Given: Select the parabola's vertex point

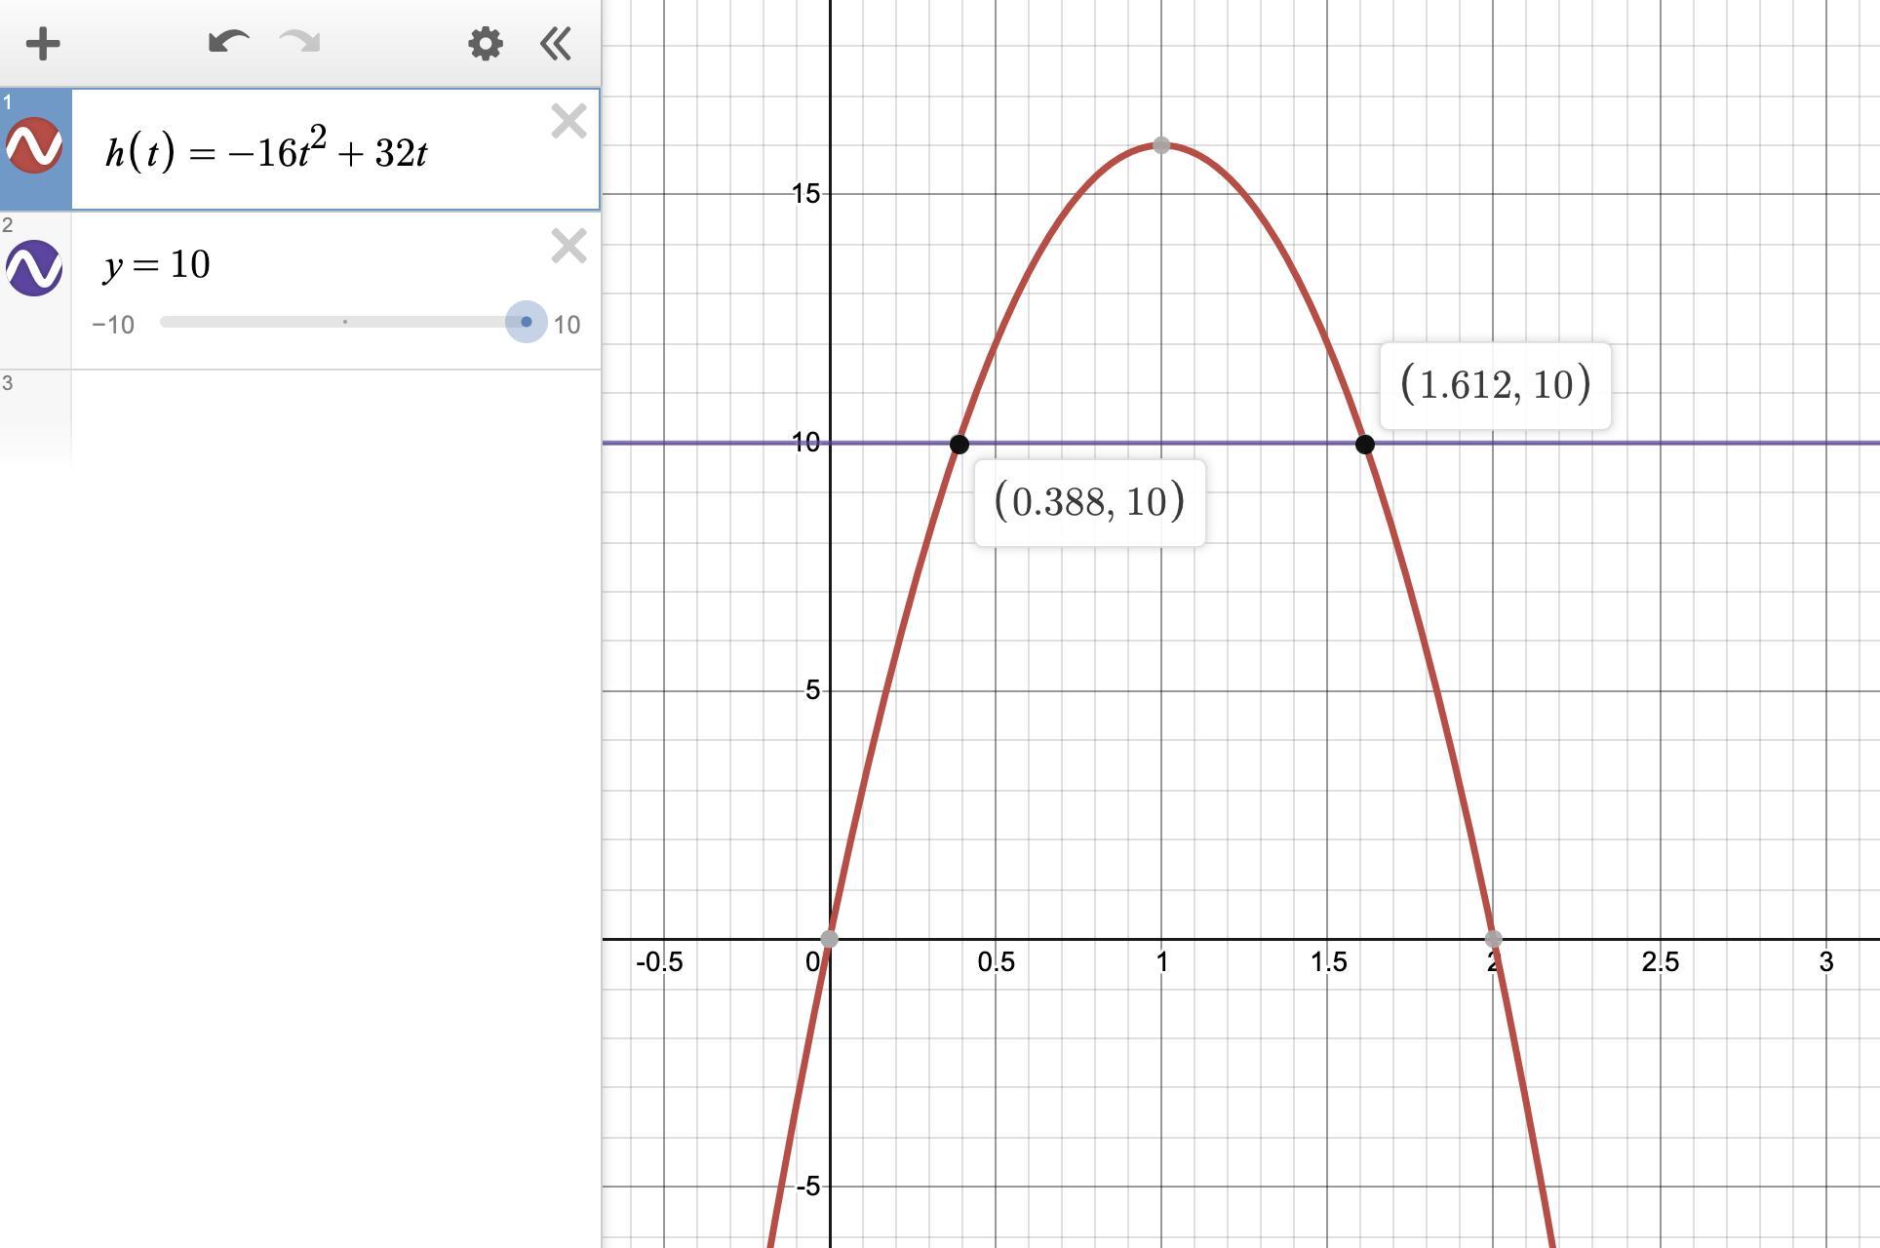Looking at the screenshot, I should click(1160, 145).
